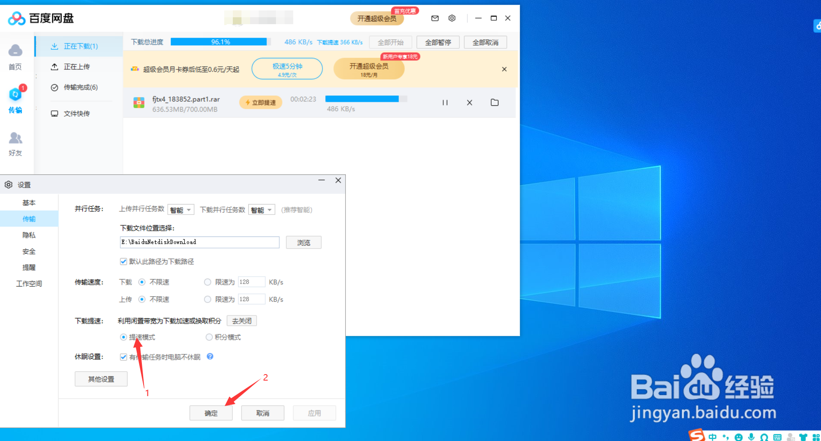Click the rar file icon of fjtx4_183852
Image resolution: width=821 pixels, height=441 pixels.
[139, 103]
